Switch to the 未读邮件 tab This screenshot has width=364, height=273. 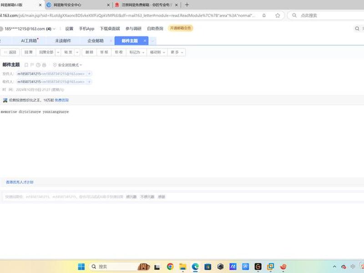pos(63,41)
